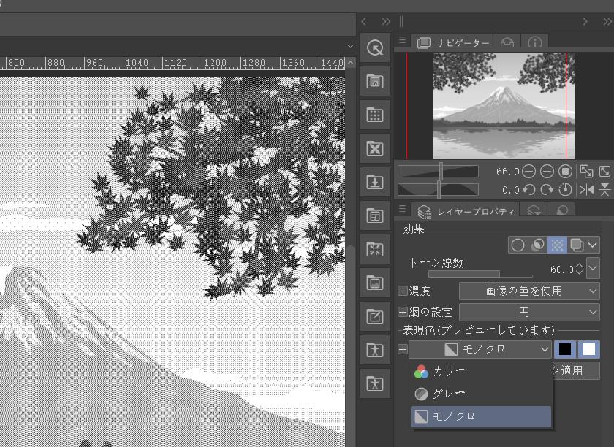The height and width of the screenshot is (447, 614).
Task: Toggle the Tone effect dotted button
Action: tap(557, 245)
